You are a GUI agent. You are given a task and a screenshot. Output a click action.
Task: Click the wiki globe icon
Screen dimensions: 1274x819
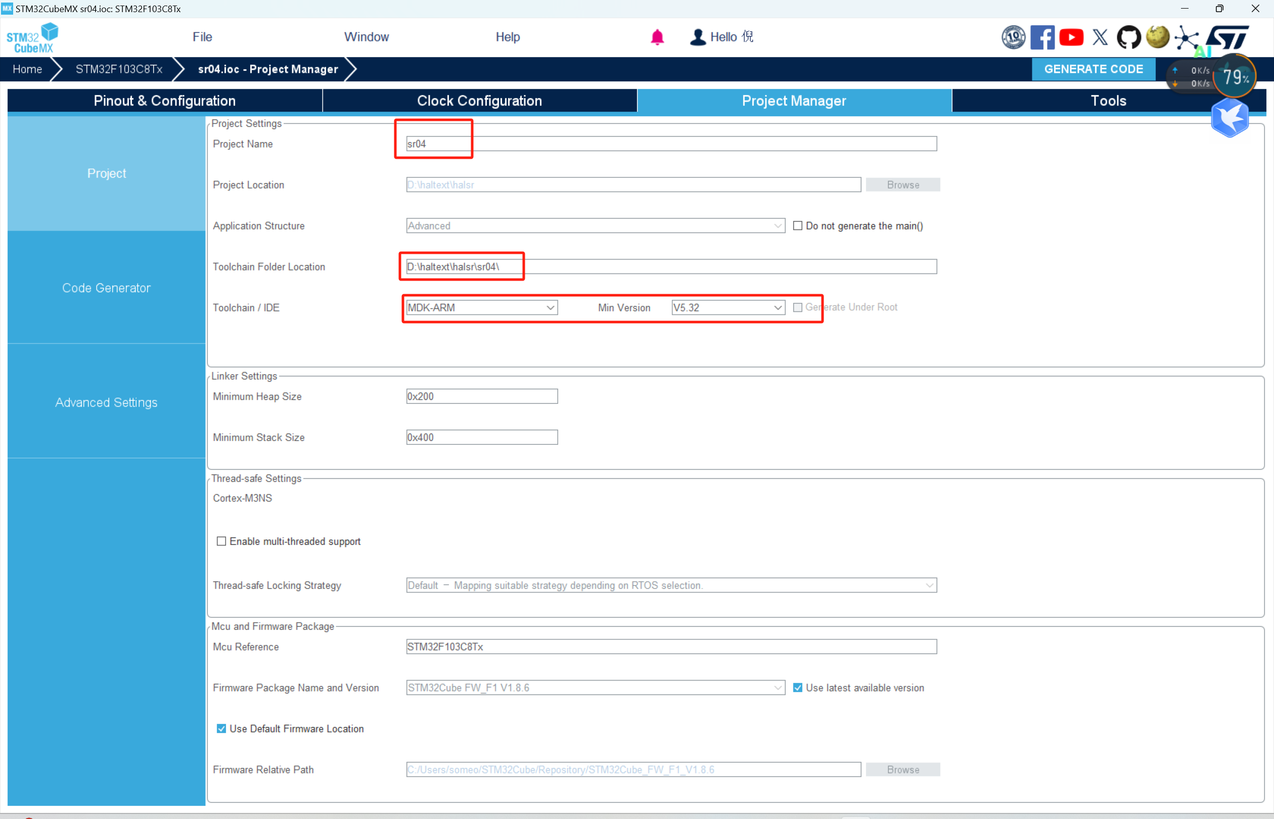tap(1158, 37)
